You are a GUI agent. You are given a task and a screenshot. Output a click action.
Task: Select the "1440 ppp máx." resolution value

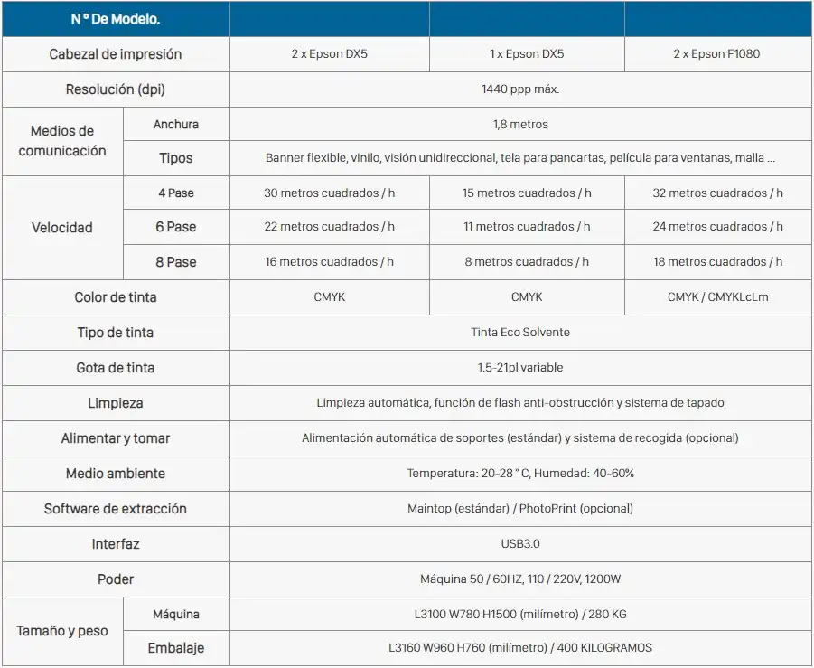pyautogui.click(x=520, y=89)
